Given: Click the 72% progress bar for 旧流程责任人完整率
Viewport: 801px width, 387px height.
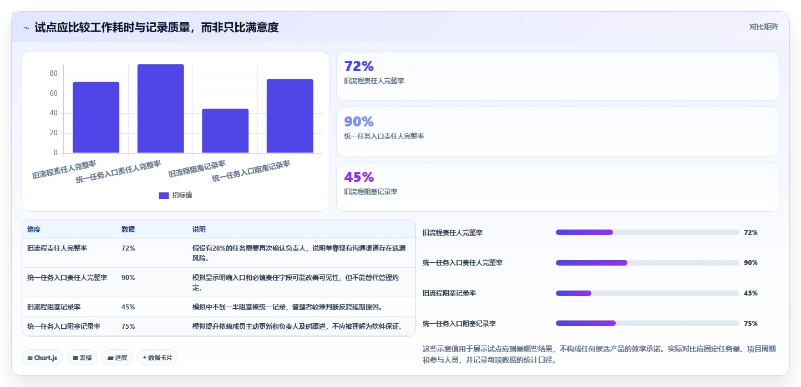Looking at the screenshot, I should coord(647,232).
